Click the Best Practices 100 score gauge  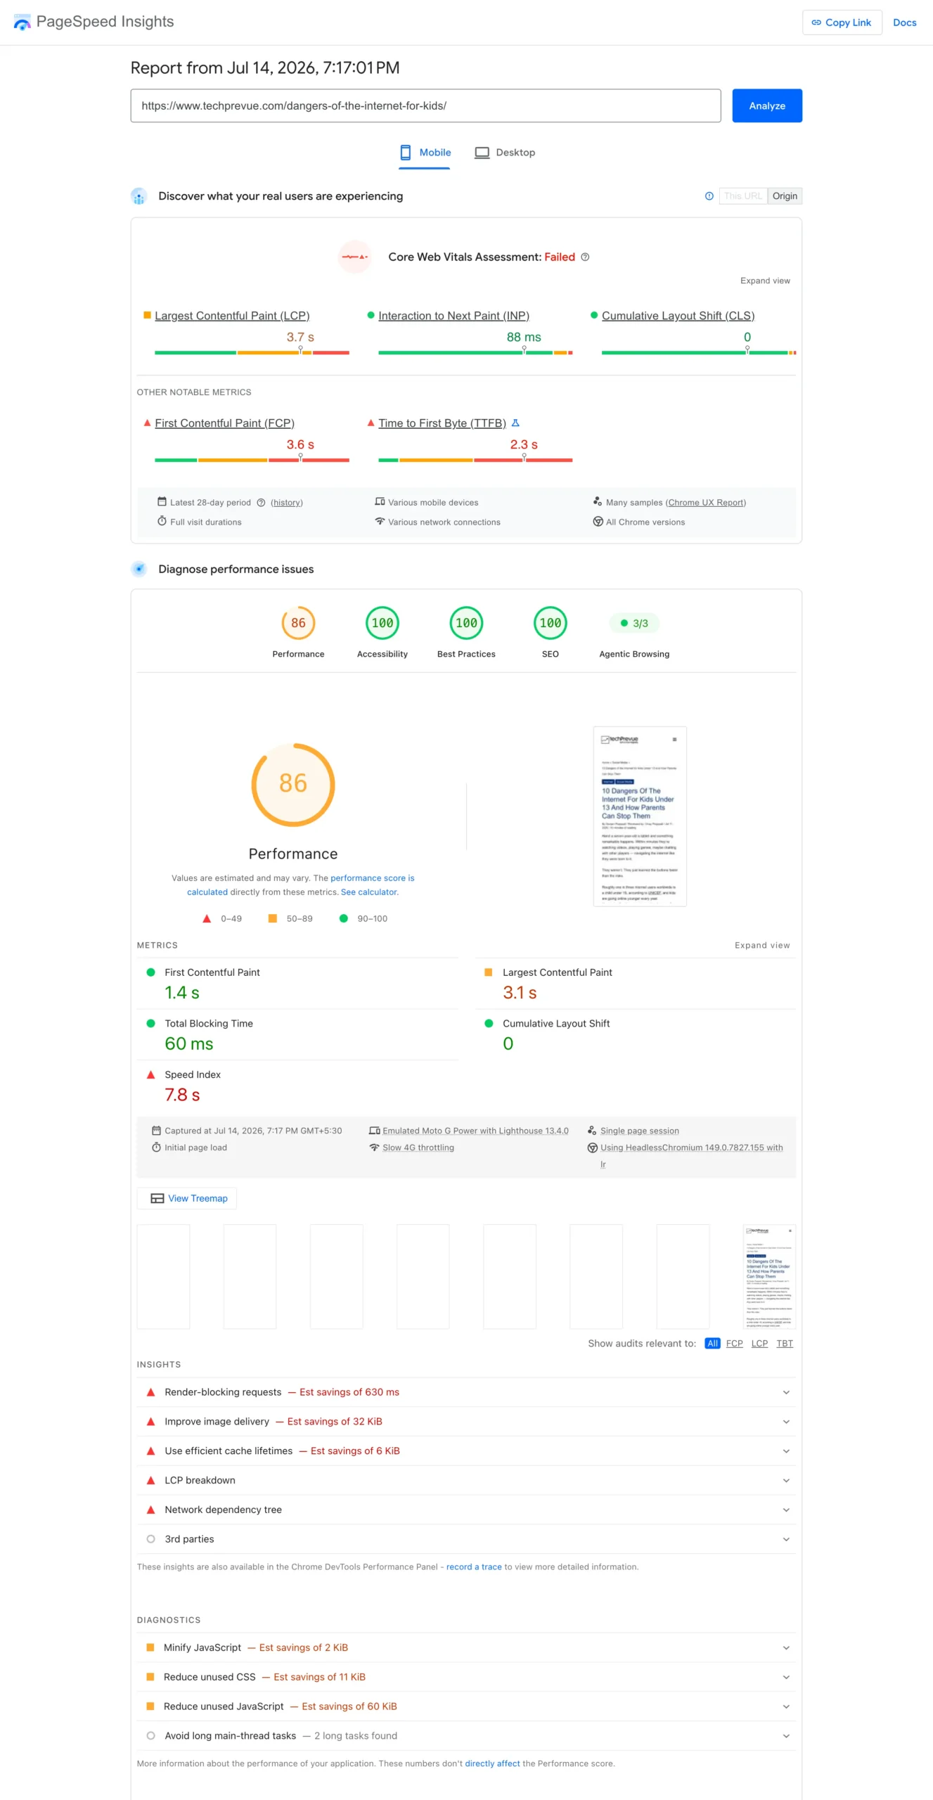pos(466,623)
